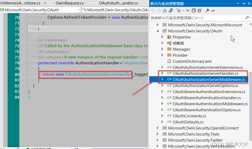
Task: Click the CustomDictionary.xml file icon
Action: pyautogui.click(x=169, y=61)
